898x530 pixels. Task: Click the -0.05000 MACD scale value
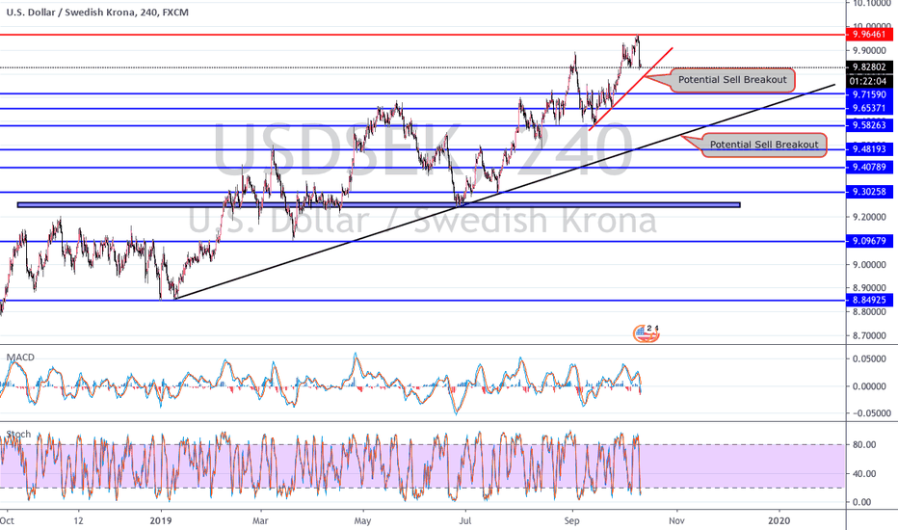click(x=870, y=413)
